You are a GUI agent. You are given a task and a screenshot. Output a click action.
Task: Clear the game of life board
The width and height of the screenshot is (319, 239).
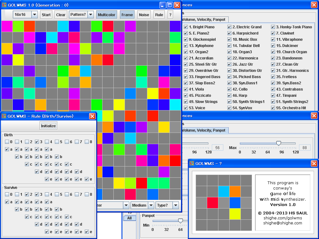(60, 14)
